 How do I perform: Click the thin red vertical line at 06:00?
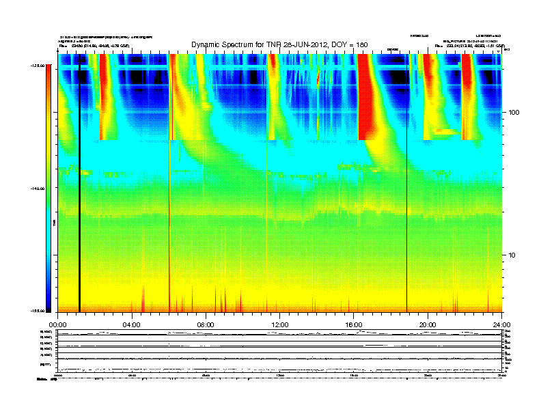point(169,183)
